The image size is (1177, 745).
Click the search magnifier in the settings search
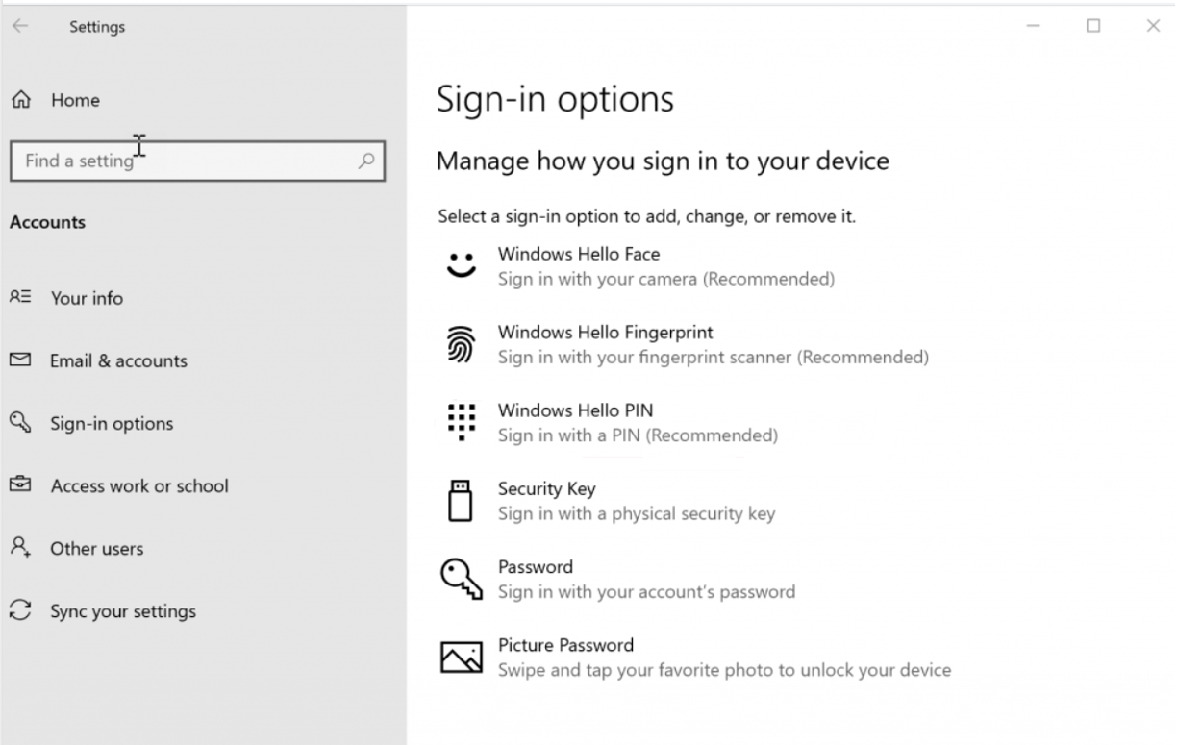tap(365, 161)
